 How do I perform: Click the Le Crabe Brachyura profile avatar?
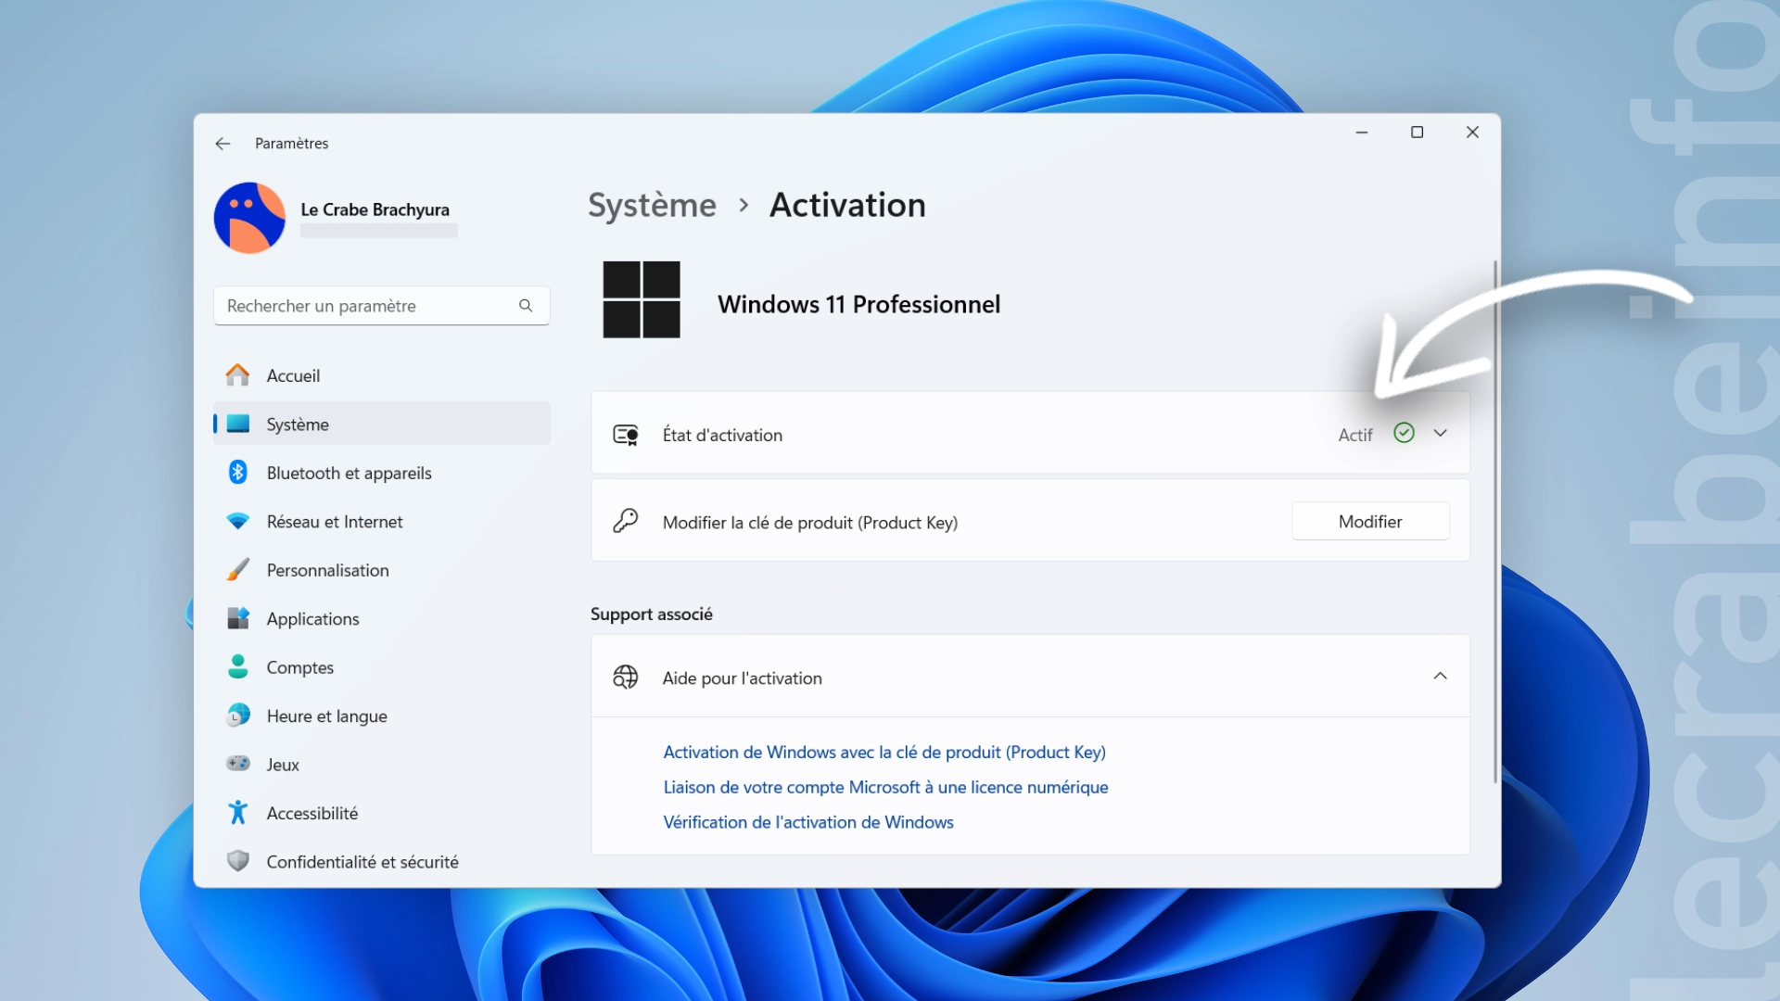point(249,218)
